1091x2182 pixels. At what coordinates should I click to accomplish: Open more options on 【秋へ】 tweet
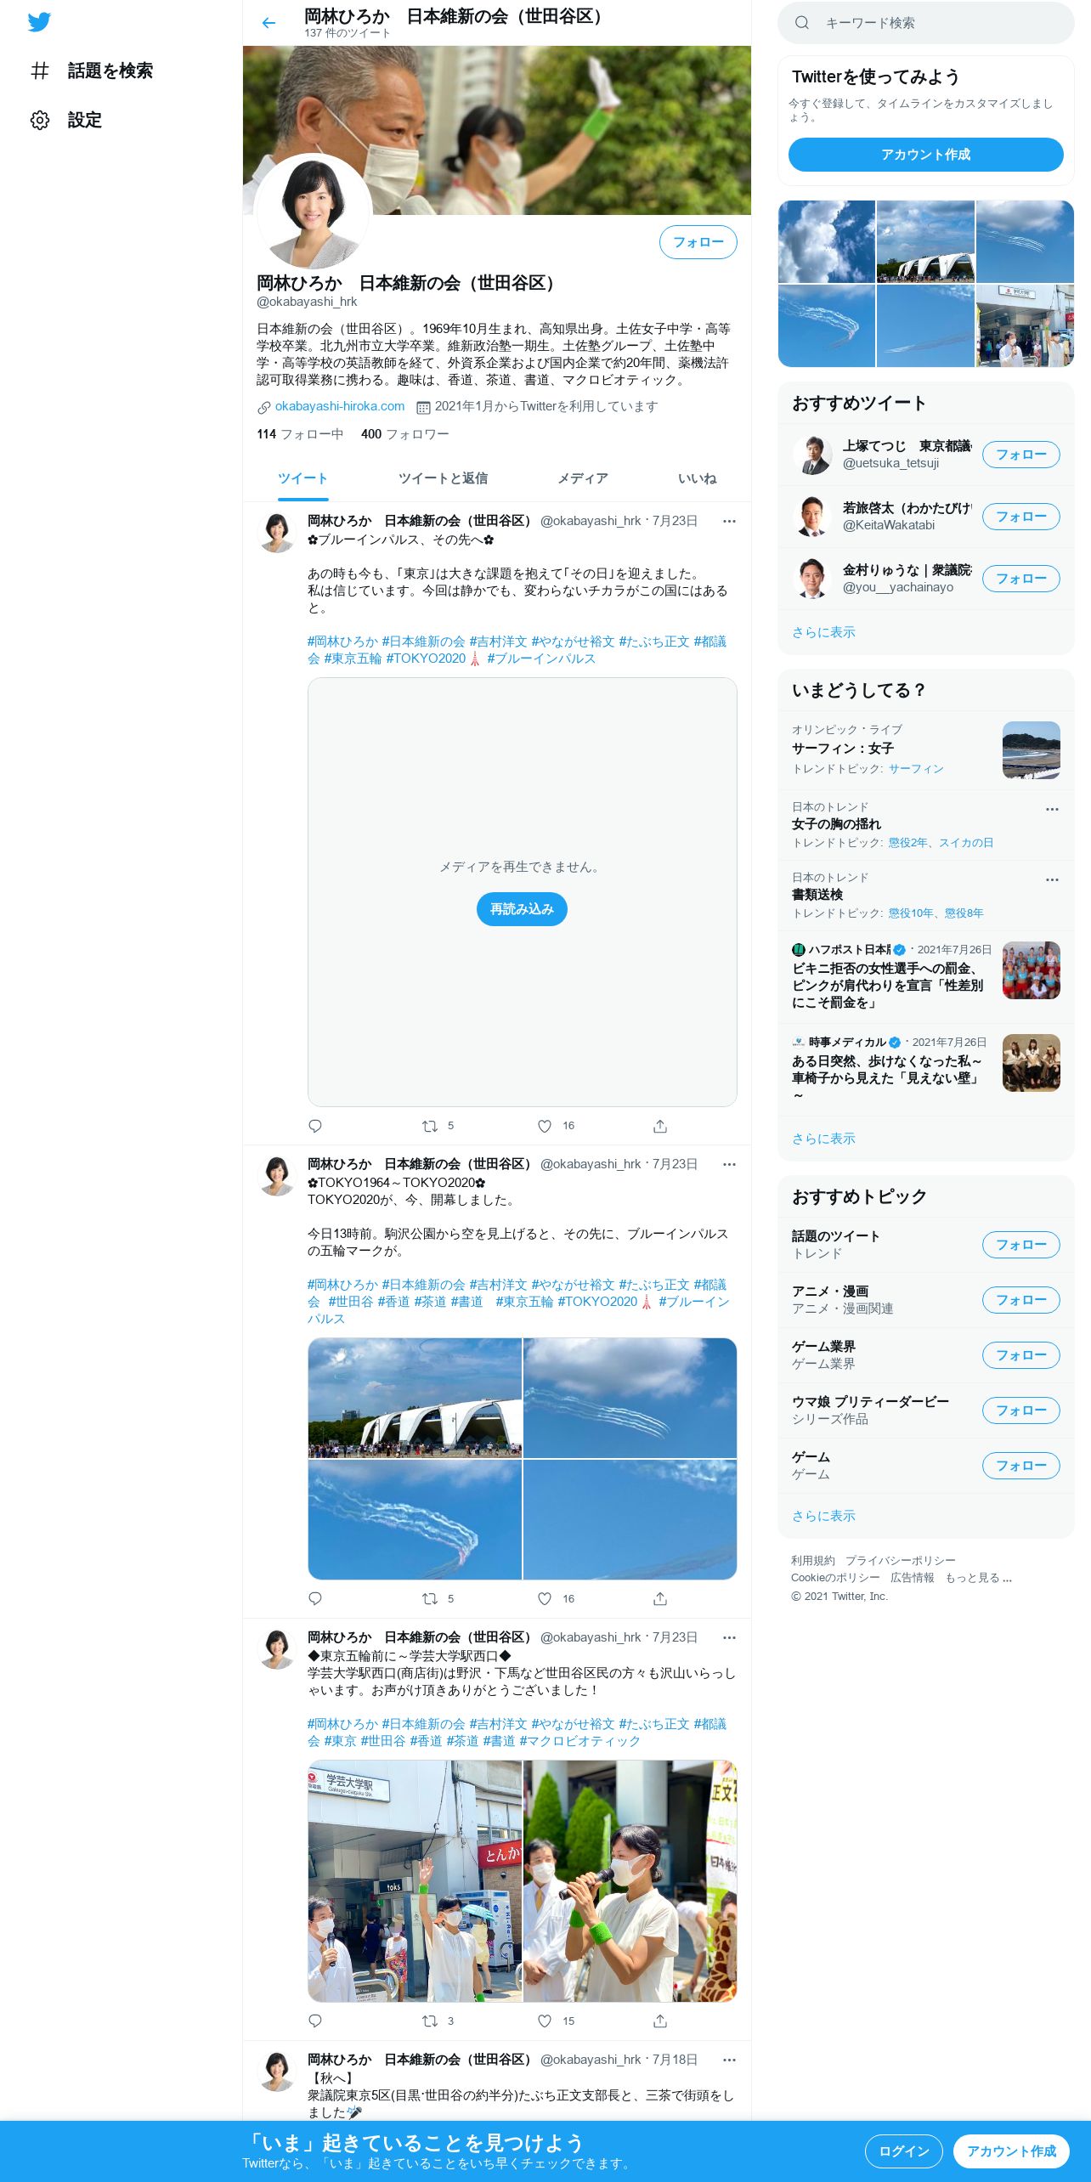(729, 2060)
